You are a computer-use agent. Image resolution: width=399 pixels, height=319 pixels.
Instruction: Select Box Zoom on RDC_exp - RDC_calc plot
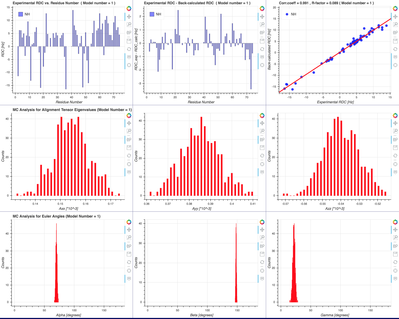[x=262, y=24]
